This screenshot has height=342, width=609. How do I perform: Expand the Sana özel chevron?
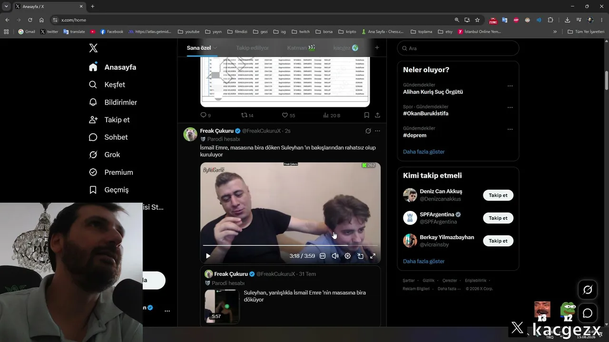tap(215, 48)
